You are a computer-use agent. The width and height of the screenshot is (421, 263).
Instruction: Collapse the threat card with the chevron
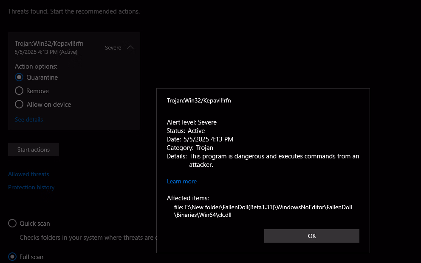pos(130,47)
